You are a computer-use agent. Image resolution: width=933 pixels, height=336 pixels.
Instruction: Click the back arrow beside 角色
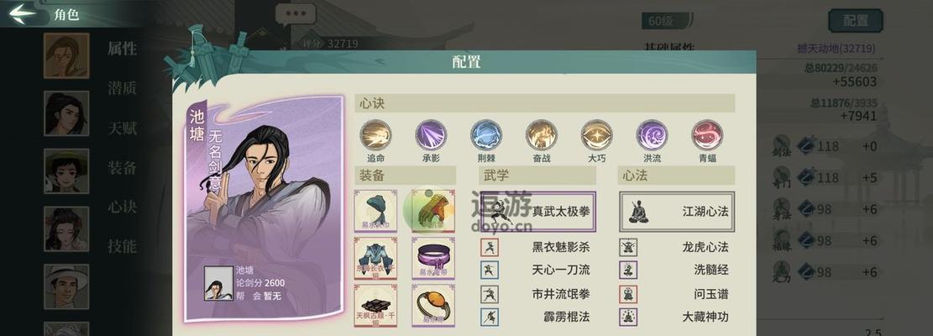(23, 13)
